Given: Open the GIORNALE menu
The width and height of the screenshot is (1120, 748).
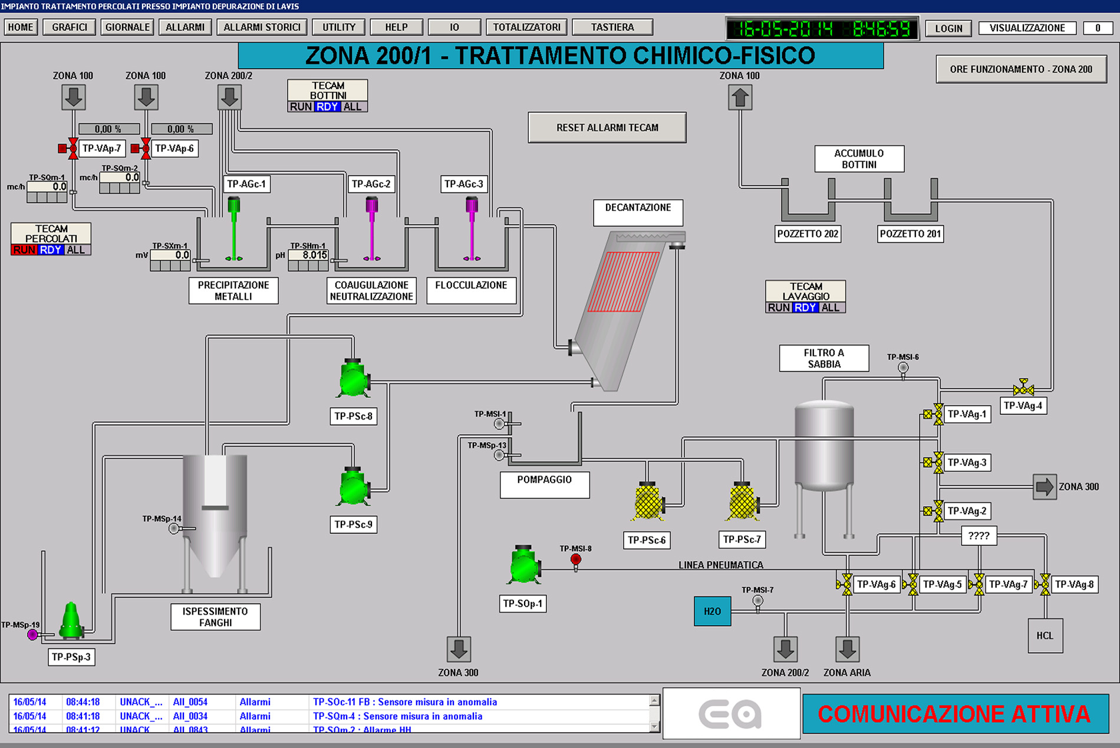Looking at the screenshot, I should pos(127,27).
